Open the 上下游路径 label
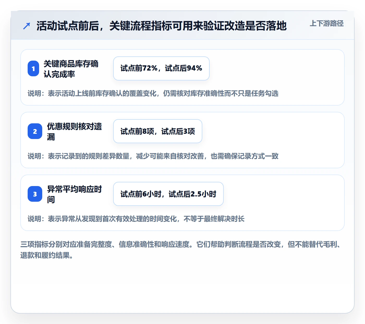Image resolution: width=365 pixels, height=324 pixels. coord(326,23)
